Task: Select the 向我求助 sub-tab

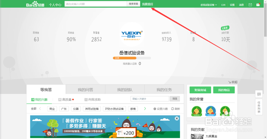Action: pos(92,99)
